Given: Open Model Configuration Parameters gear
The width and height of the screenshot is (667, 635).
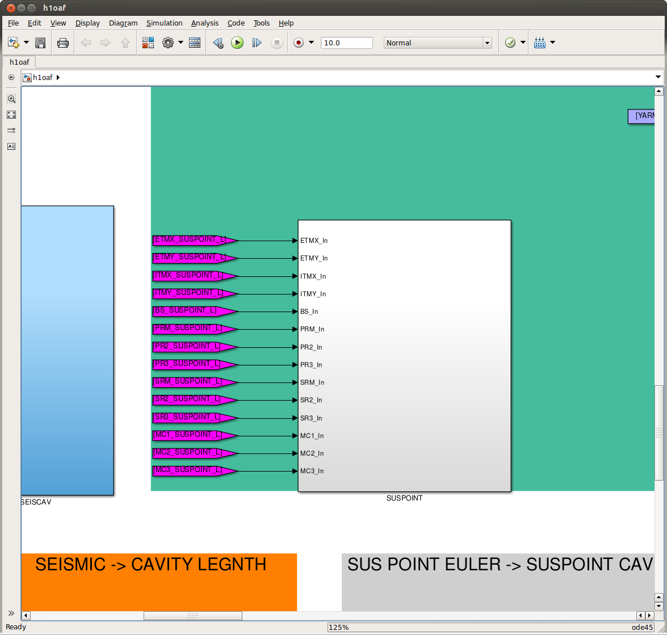Looking at the screenshot, I should [x=168, y=43].
